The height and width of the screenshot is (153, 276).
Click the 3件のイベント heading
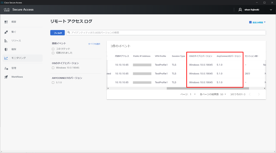120,46
